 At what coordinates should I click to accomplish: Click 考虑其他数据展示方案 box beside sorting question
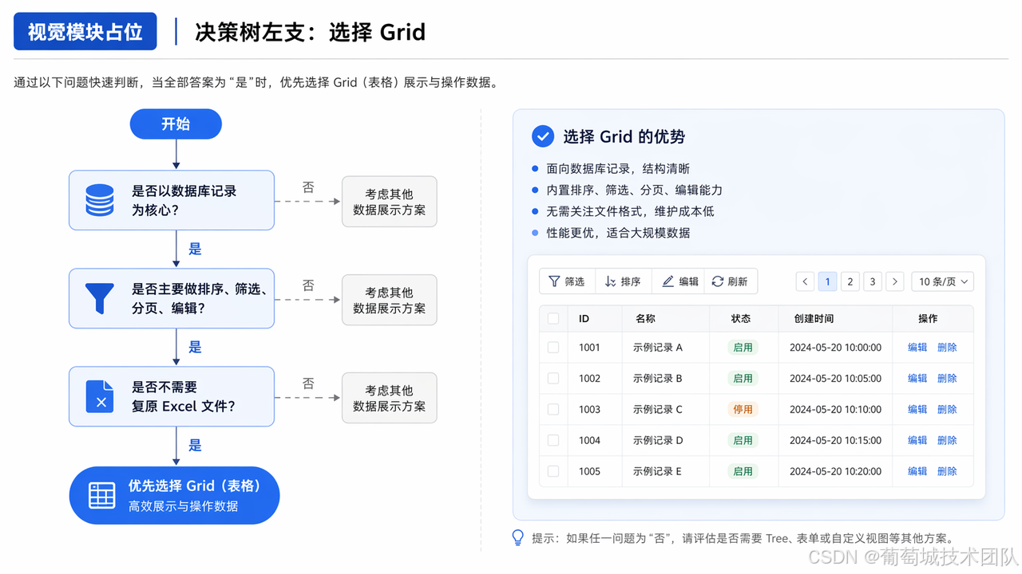pos(390,300)
